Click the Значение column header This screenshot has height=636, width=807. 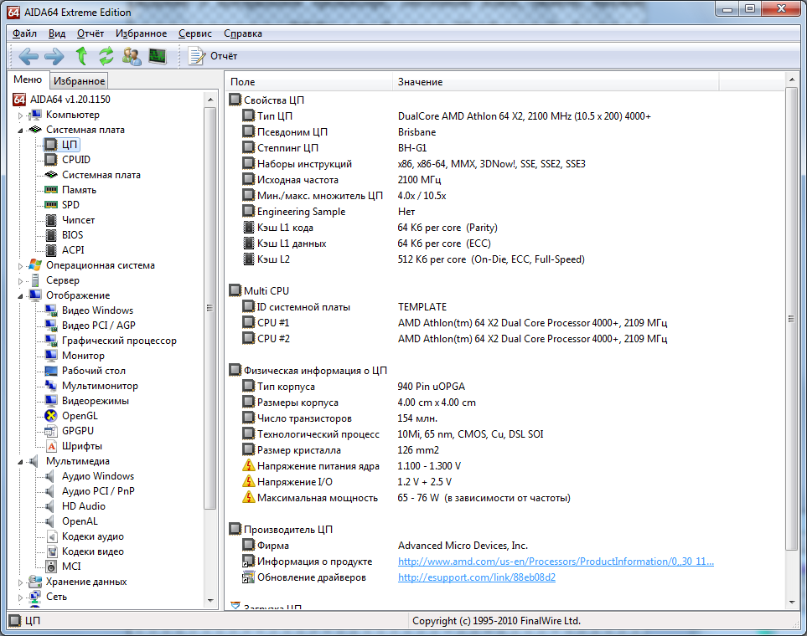[556, 82]
